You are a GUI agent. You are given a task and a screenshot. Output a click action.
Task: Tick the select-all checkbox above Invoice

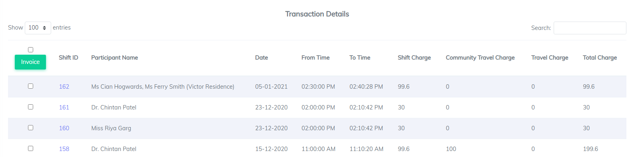[x=30, y=50]
